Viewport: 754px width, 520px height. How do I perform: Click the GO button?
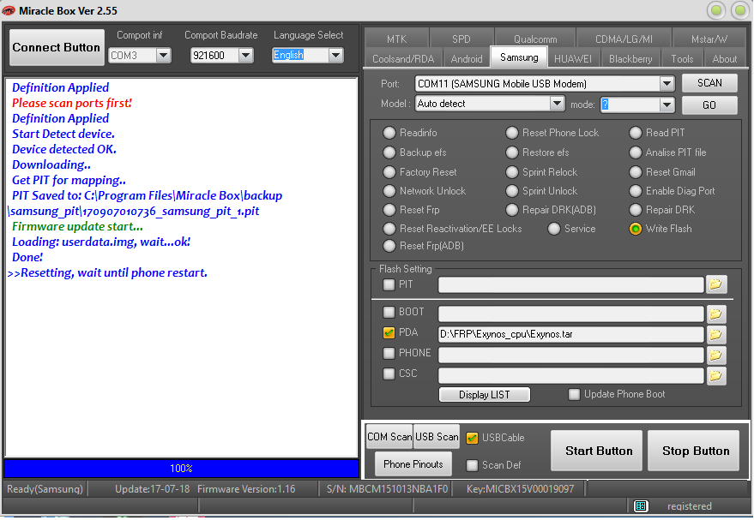click(709, 105)
